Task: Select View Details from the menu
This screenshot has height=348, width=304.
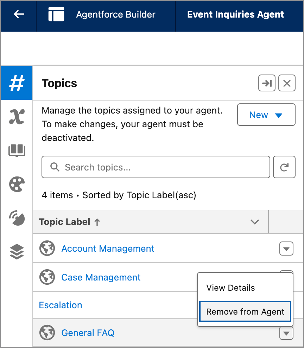Action: [x=230, y=288]
